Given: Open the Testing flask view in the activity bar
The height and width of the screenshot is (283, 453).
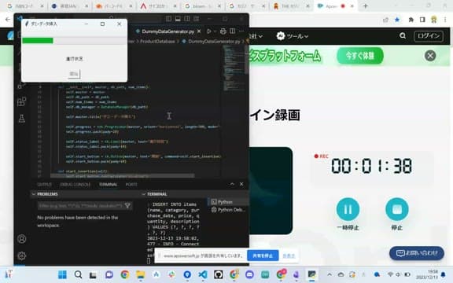Looking at the screenshot, I should [x=22, y=118].
